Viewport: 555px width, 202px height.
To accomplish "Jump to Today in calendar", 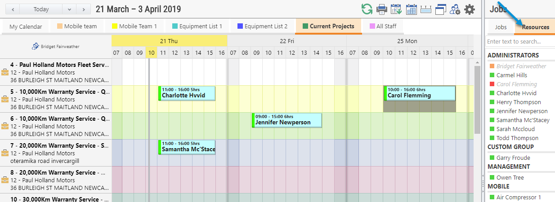I will [x=41, y=9].
